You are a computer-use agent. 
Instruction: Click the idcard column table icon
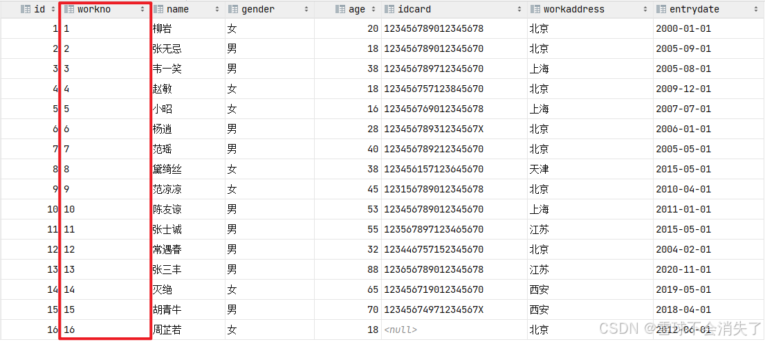pos(389,9)
